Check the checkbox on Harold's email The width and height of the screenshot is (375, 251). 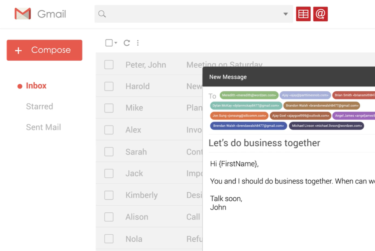[109, 86]
